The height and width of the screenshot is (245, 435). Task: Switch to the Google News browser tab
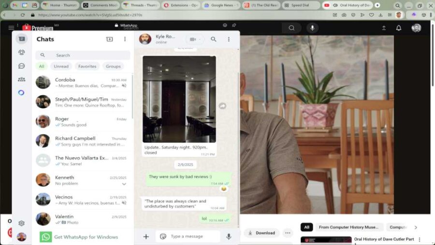(221, 5)
